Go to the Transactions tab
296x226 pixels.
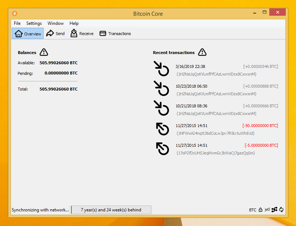(115, 33)
